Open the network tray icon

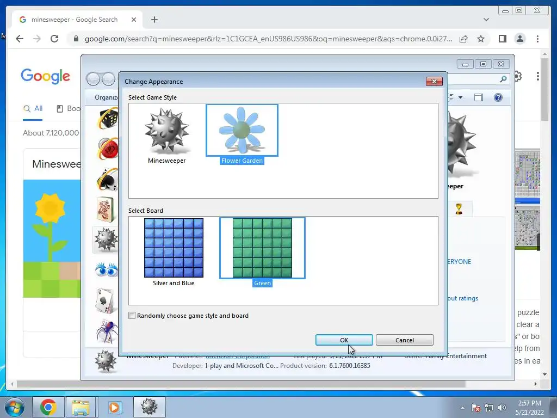pos(489,408)
